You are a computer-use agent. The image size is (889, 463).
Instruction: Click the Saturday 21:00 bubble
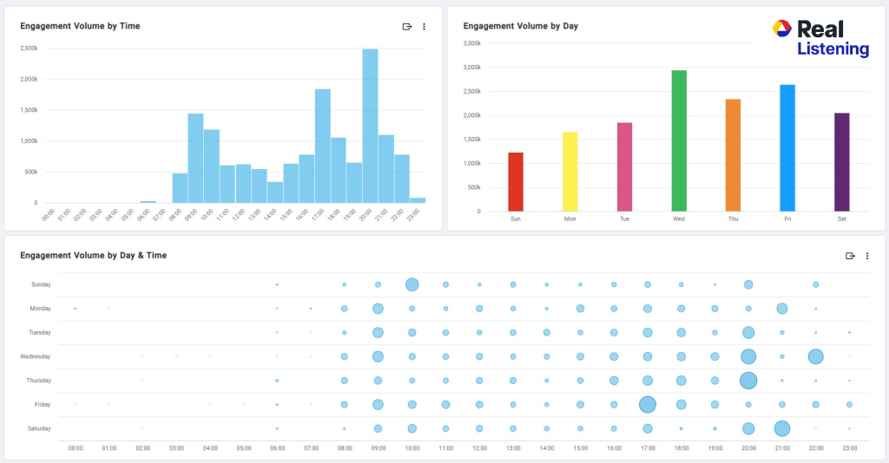point(781,428)
